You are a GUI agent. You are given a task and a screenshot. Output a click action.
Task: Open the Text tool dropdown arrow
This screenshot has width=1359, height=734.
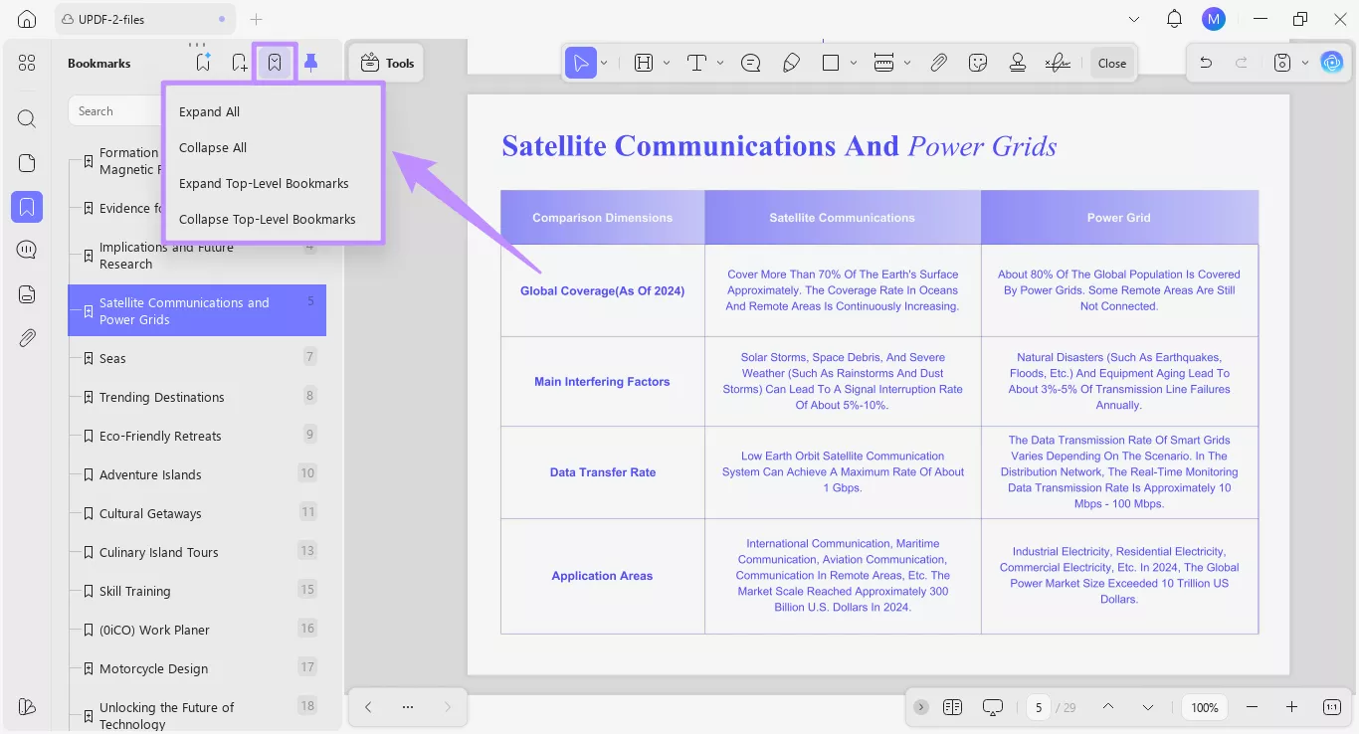click(717, 62)
